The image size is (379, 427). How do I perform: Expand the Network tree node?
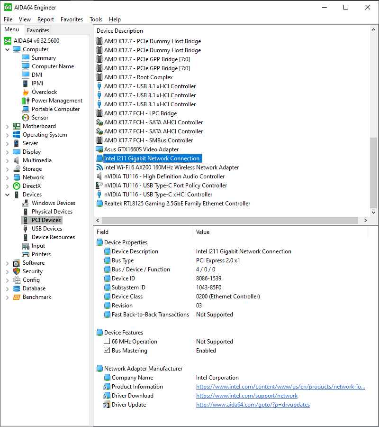pos(7,177)
